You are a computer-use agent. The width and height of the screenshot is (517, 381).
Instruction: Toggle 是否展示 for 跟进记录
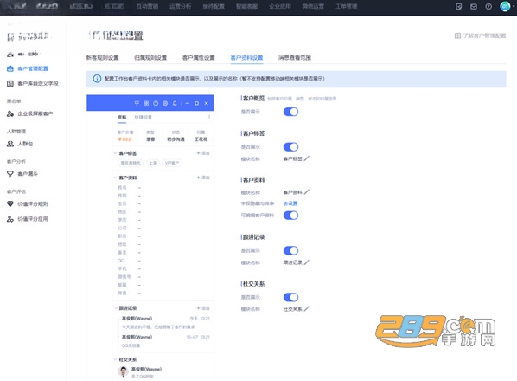[x=290, y=250]
